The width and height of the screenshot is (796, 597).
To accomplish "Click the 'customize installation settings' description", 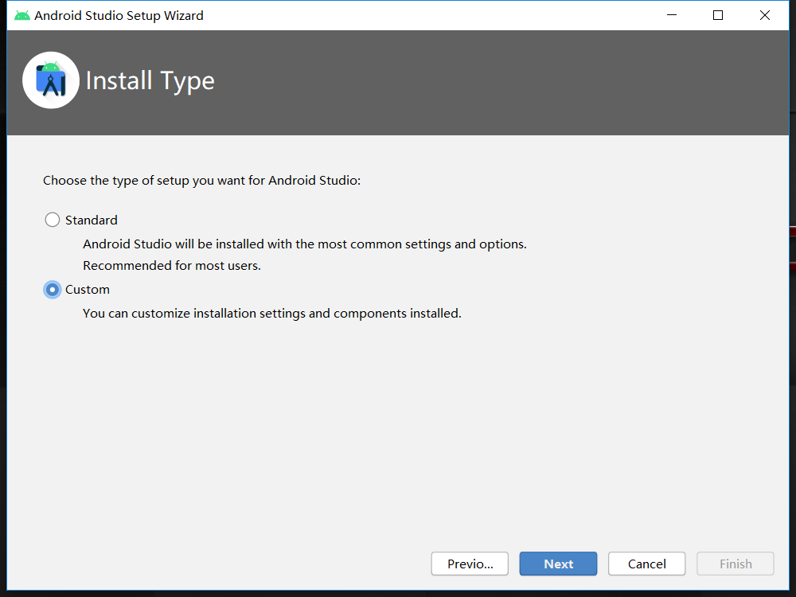I will point(271,314).
